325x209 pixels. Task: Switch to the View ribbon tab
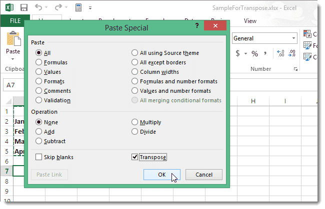pyautogui.click(x=249, y=21)
